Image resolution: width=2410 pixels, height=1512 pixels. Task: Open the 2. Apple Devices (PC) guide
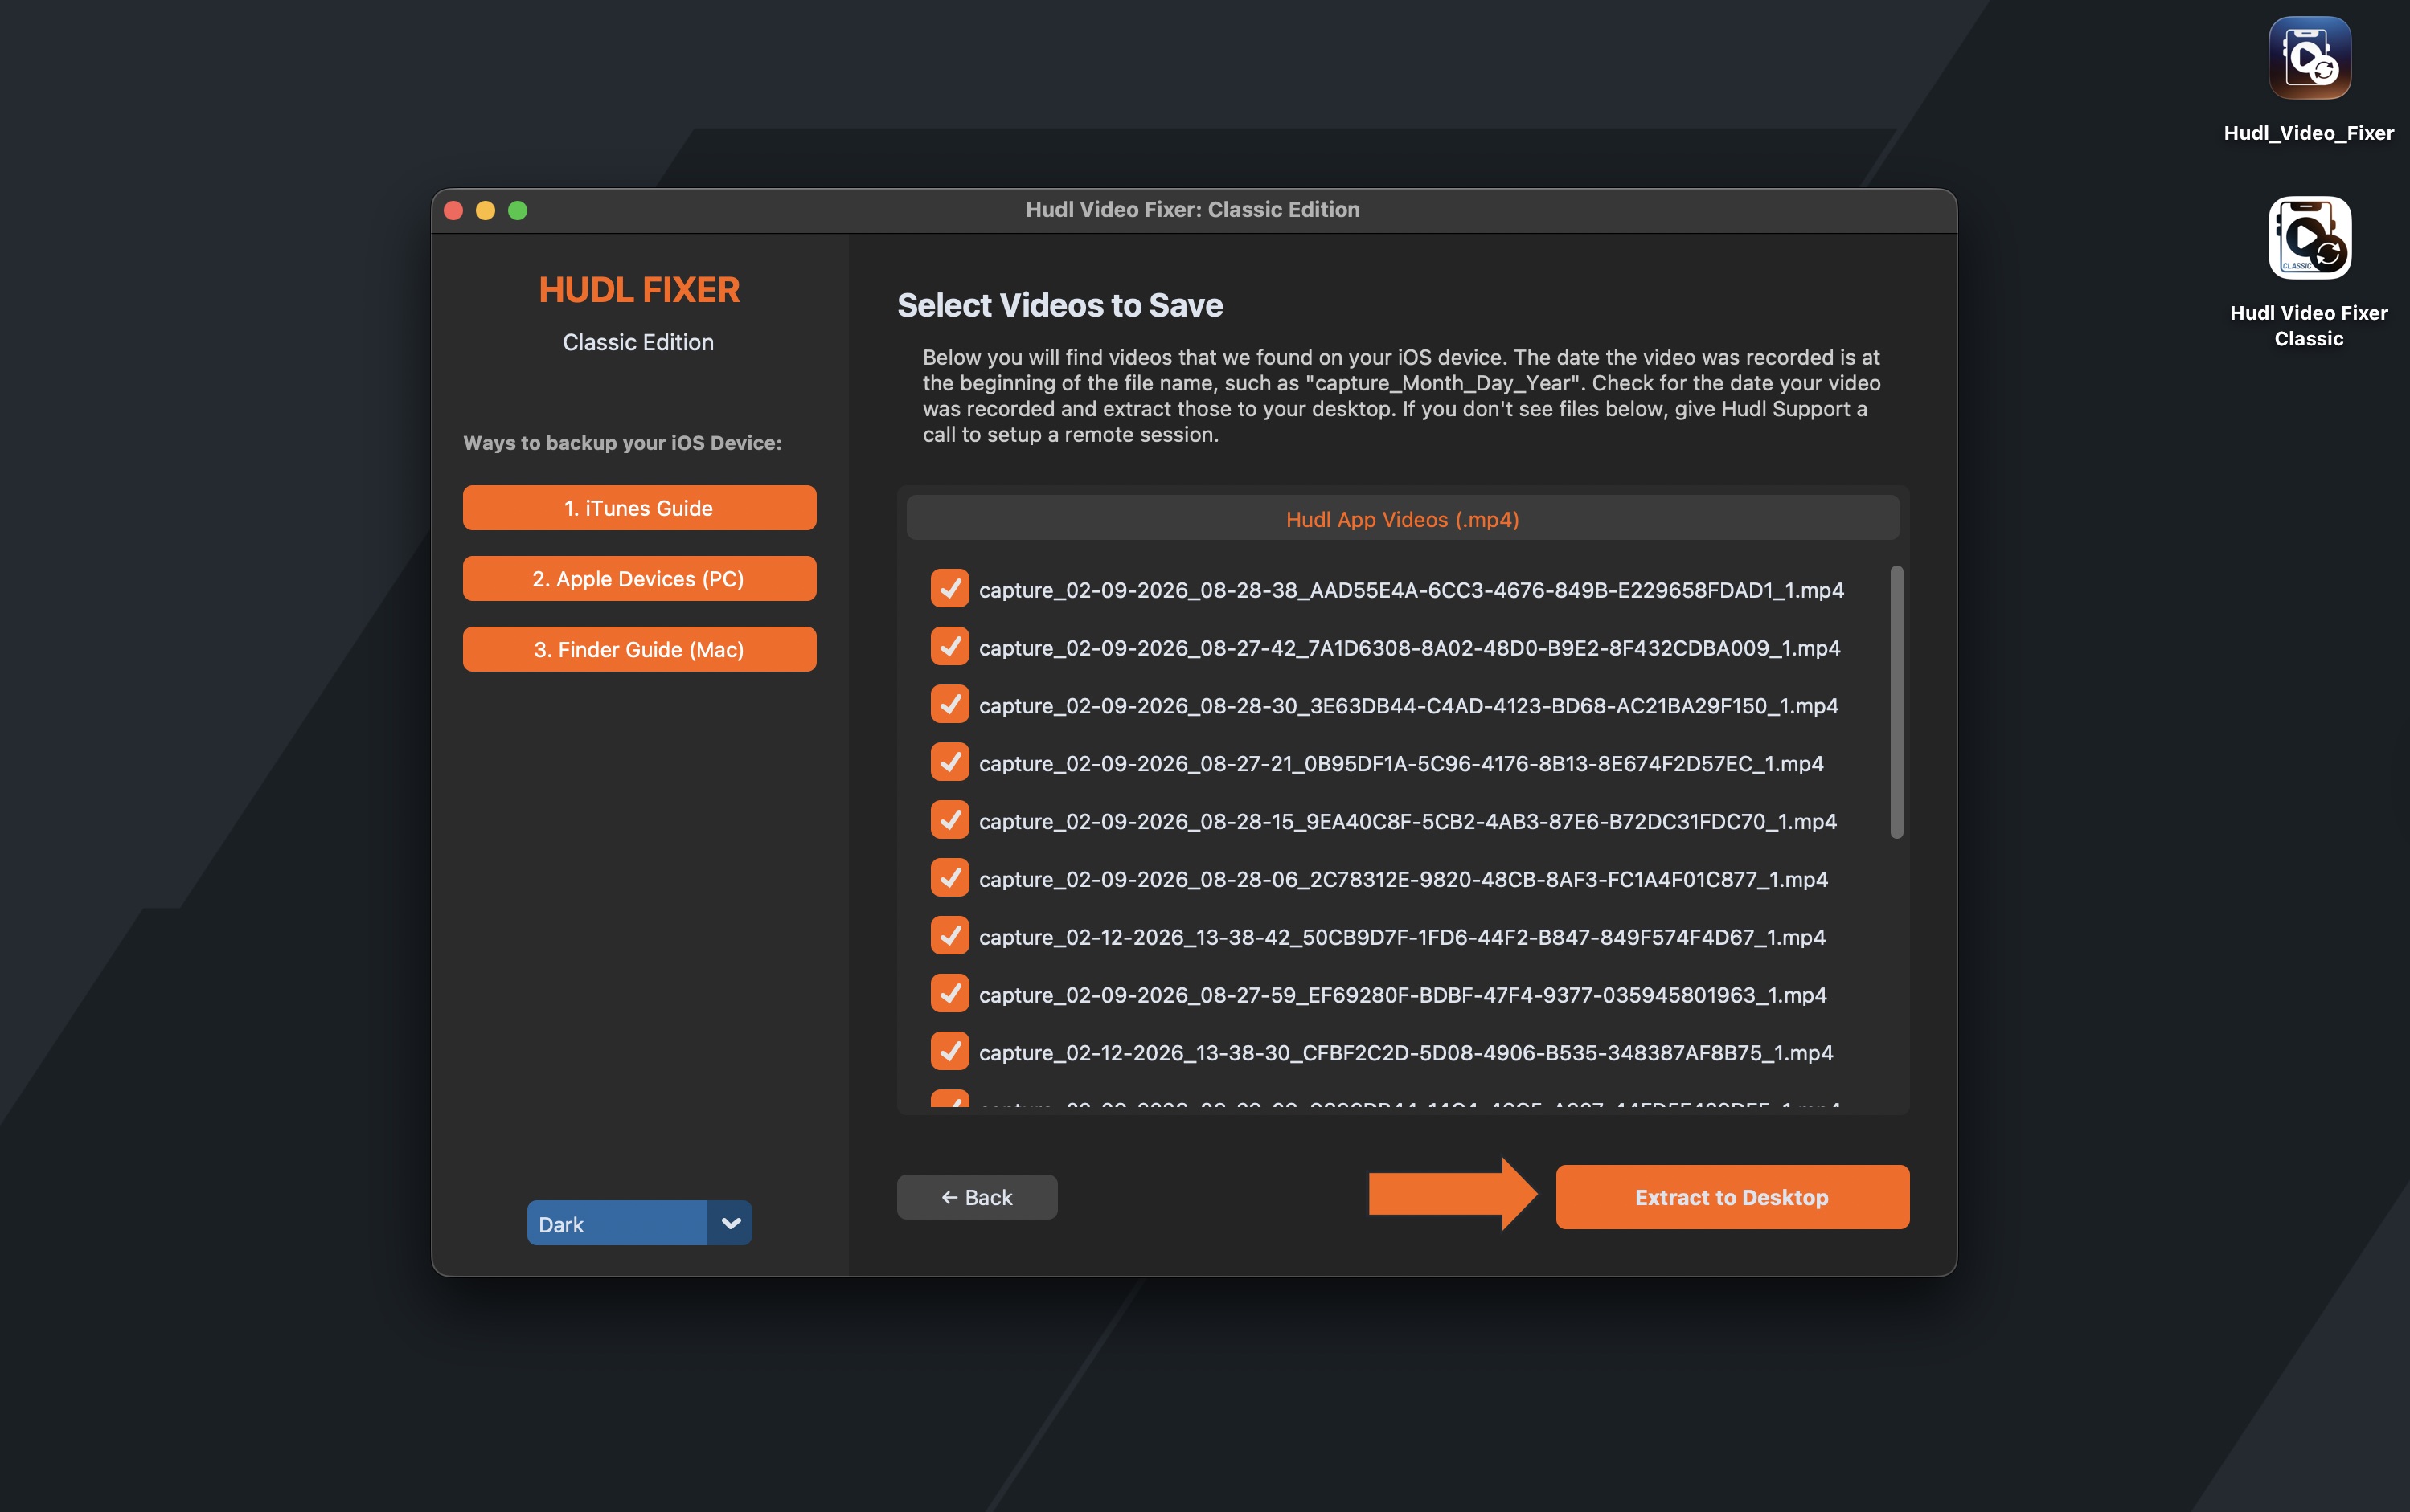(x=639, y=579)
